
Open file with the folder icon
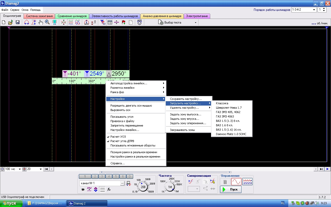pyautogui.click(x=10, y=23)
